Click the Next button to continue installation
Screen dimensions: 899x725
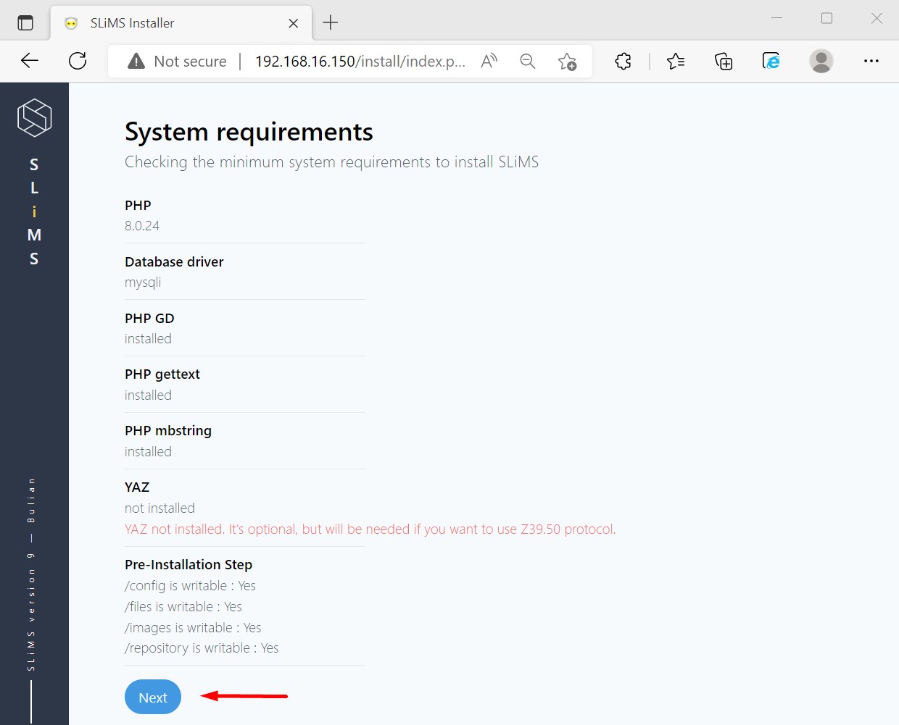153,697
